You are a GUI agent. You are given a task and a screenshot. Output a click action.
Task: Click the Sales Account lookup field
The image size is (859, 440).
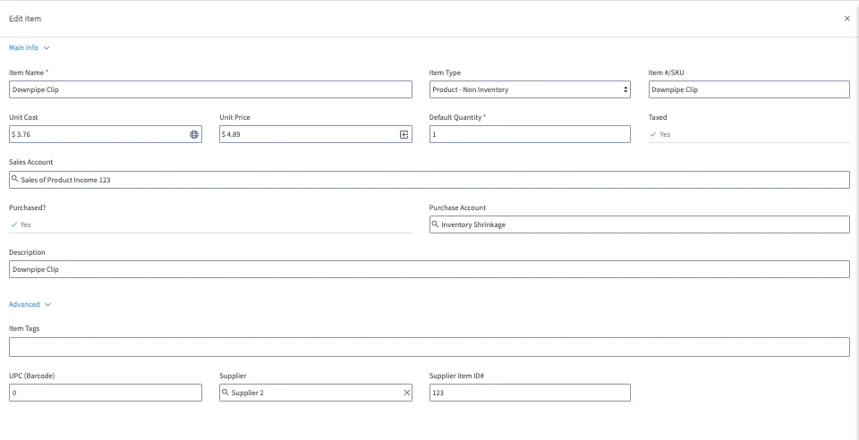tap(429, 180)
